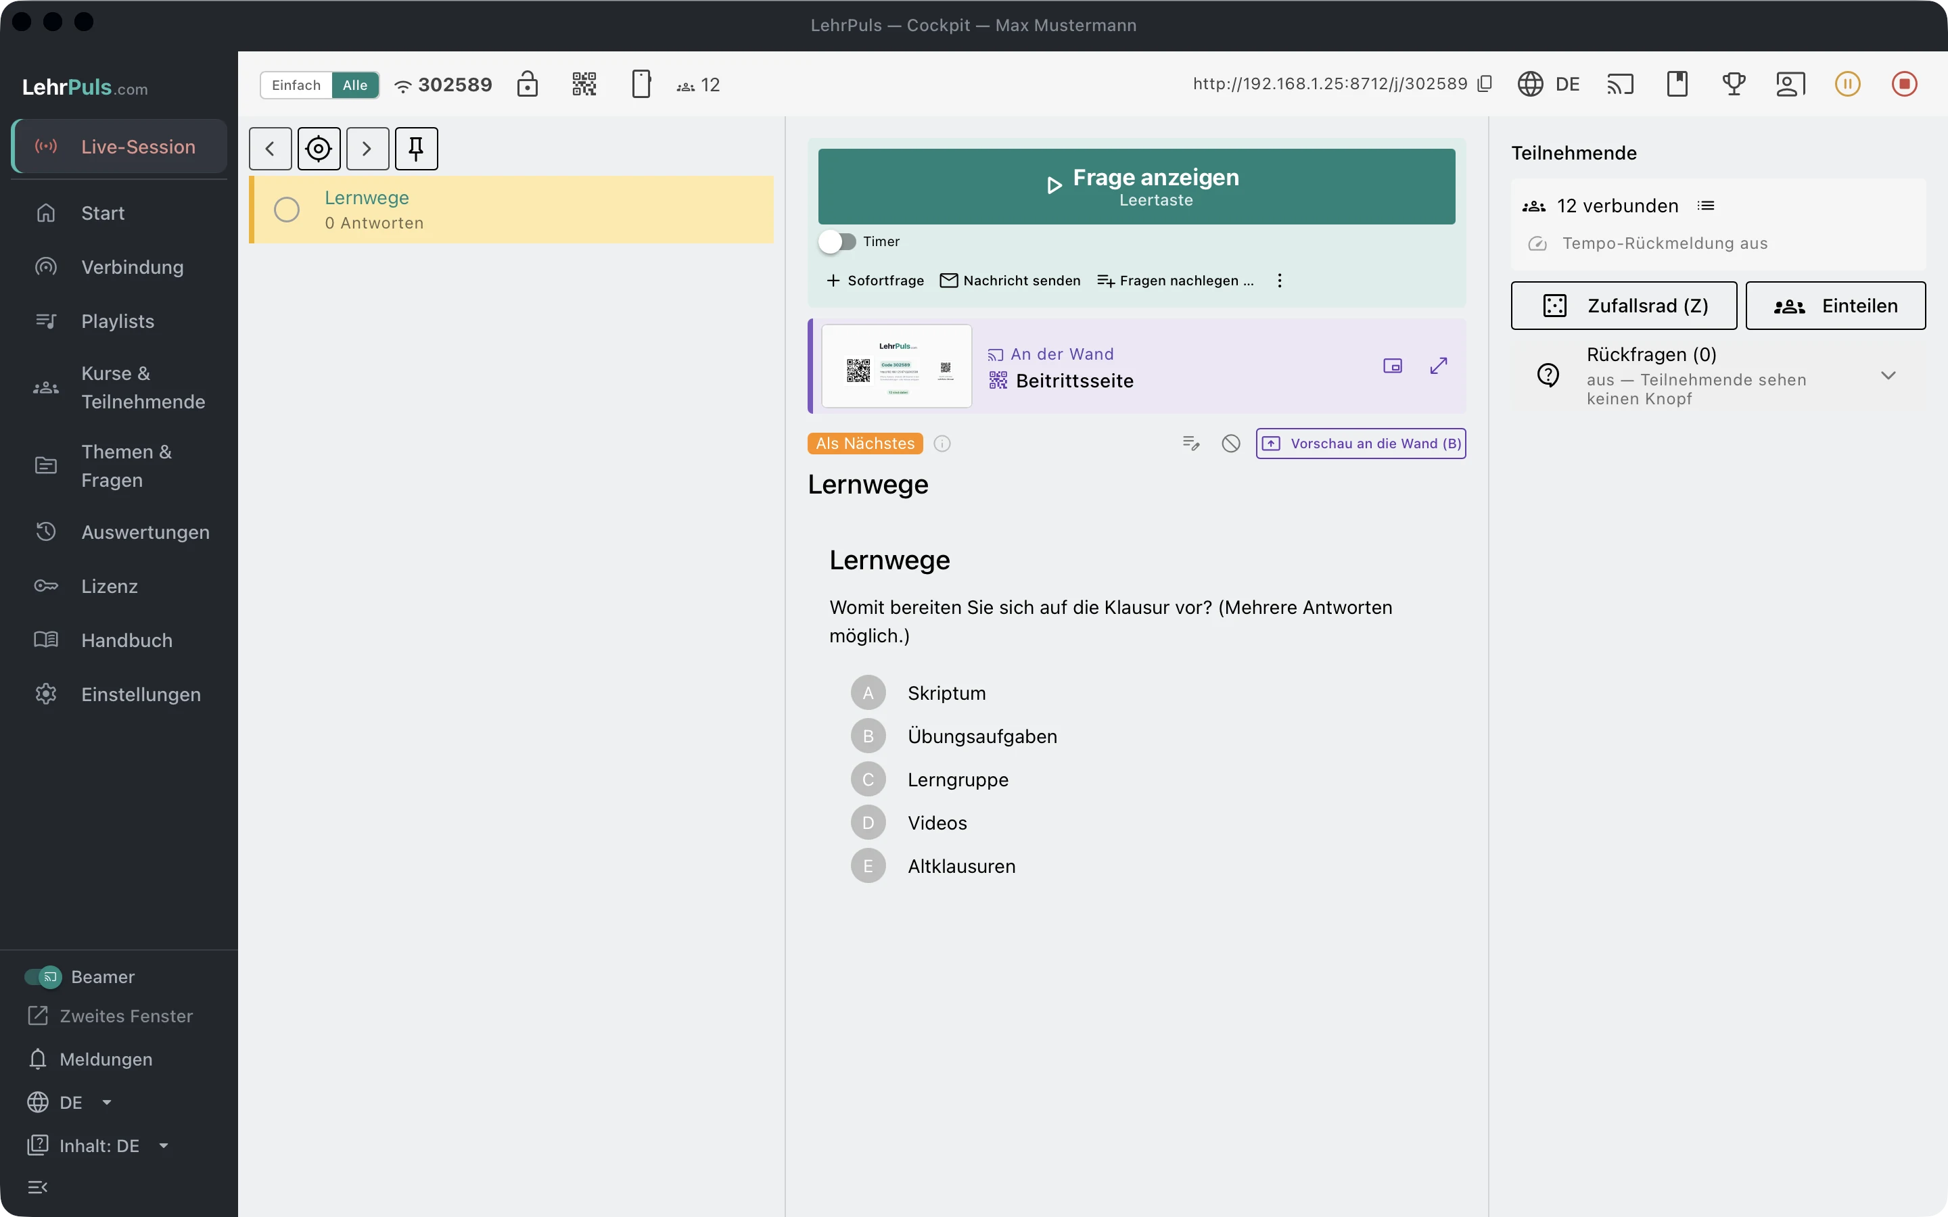1948x1217 pixels.
Task: Open the Inhalt: DE dropdown
Action: point(98,1146)
